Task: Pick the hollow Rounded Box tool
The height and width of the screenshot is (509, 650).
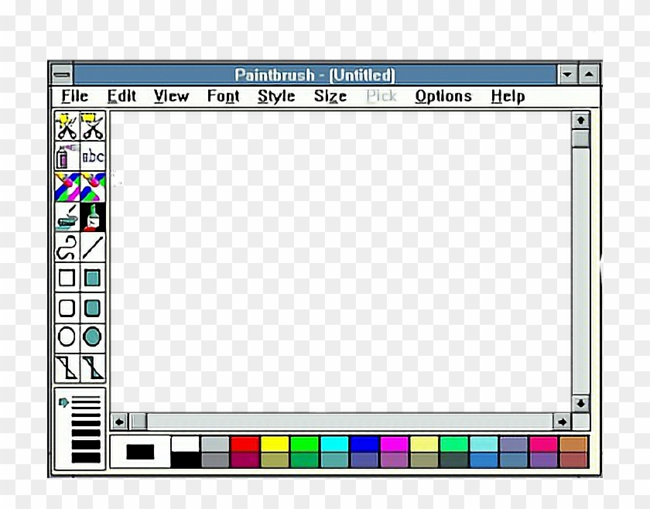Action: [67, 308]
